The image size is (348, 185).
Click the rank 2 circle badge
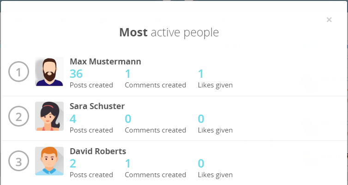click(x=19, y=116)
